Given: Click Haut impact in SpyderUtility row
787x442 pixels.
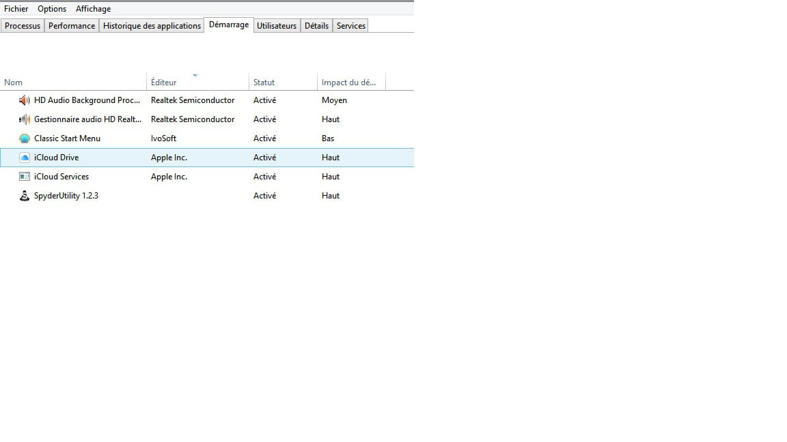Looking at the screenshot, I should pos(331,196).
